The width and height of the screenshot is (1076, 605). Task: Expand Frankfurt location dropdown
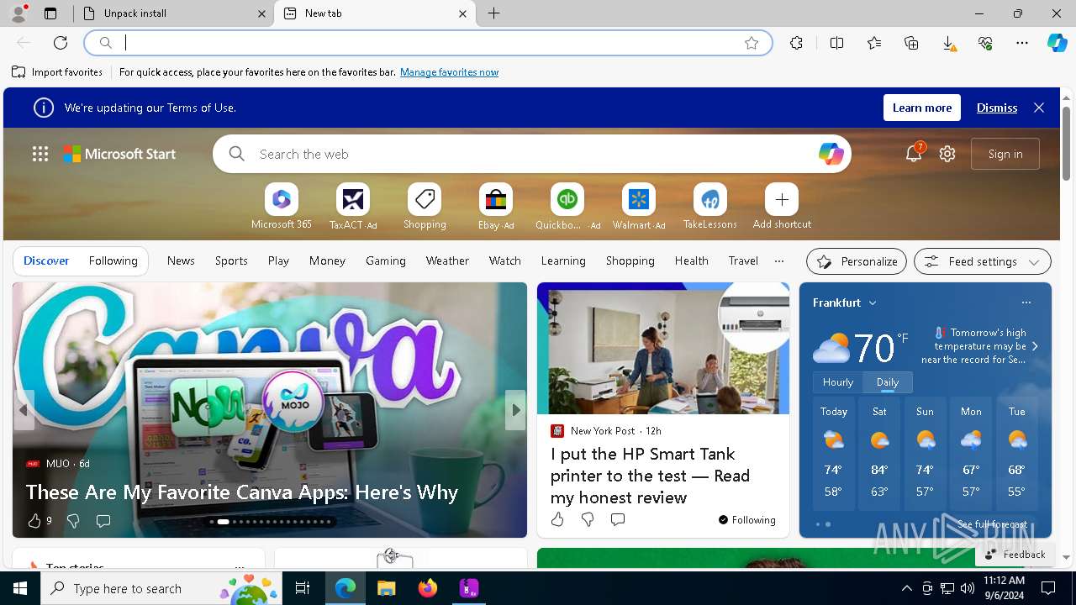pos(873,302)
